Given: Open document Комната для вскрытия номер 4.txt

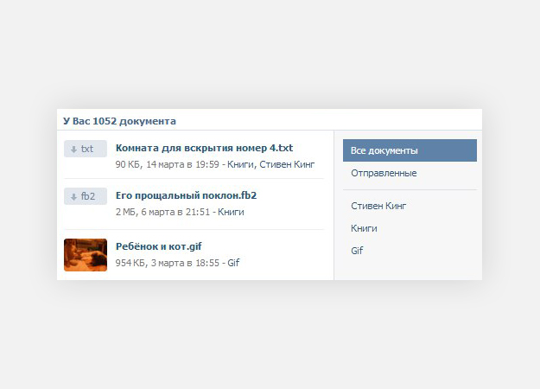Looking at the screenshot, I should [204, 148].
